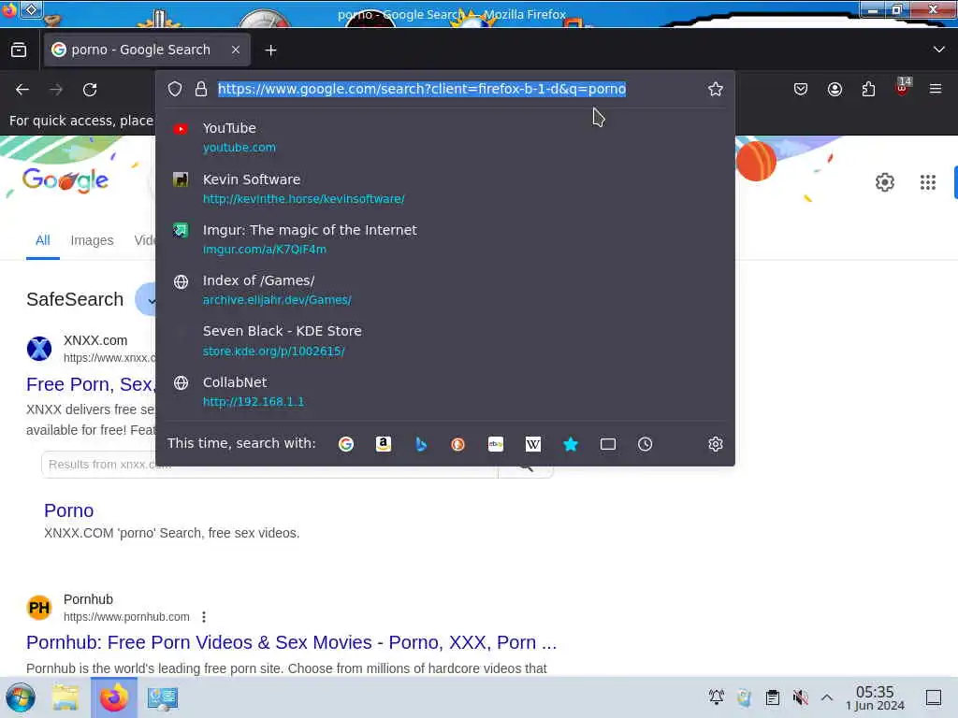Click the Google doodle logo
This screenshot has width=958, height=718.
click(65, 180)
